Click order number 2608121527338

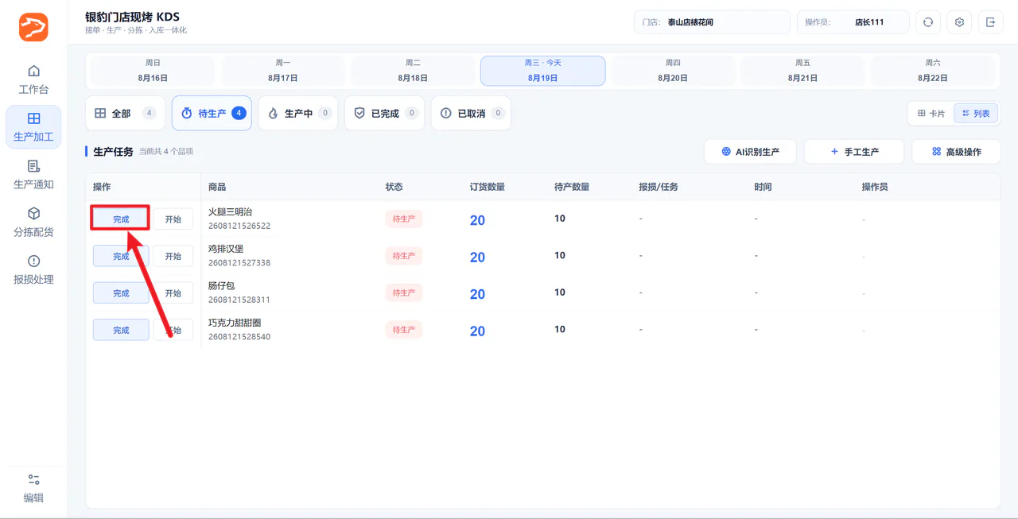click(239, 263)
